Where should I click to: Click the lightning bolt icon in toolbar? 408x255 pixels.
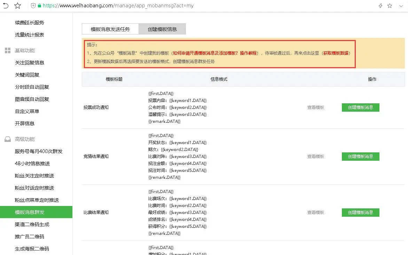pyautogui.click(x=380, y=6)
